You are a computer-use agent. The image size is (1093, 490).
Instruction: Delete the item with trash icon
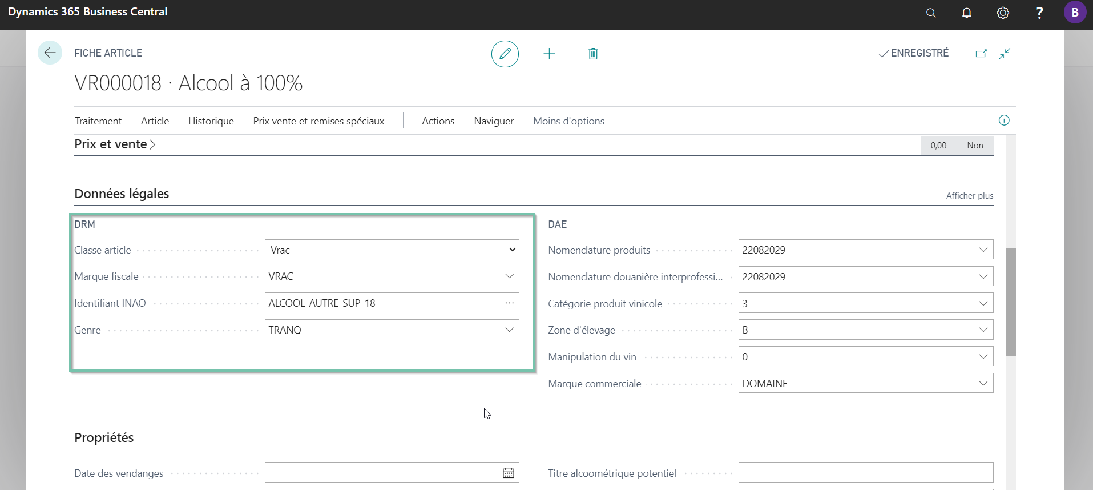pos(593,54)
